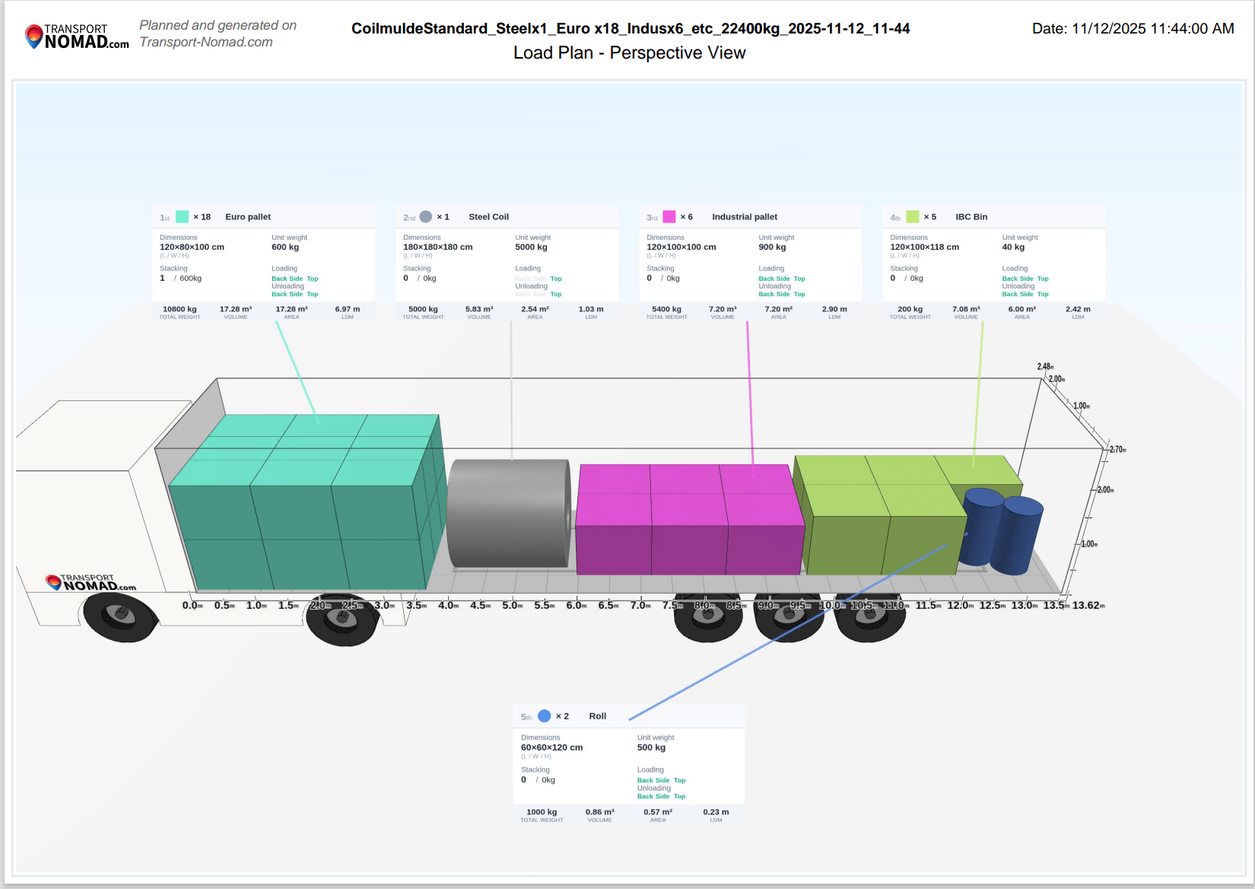Select the blue roll cylinders at the trailer rear
Screen dimensions: 1255x889
(1000, 531)
